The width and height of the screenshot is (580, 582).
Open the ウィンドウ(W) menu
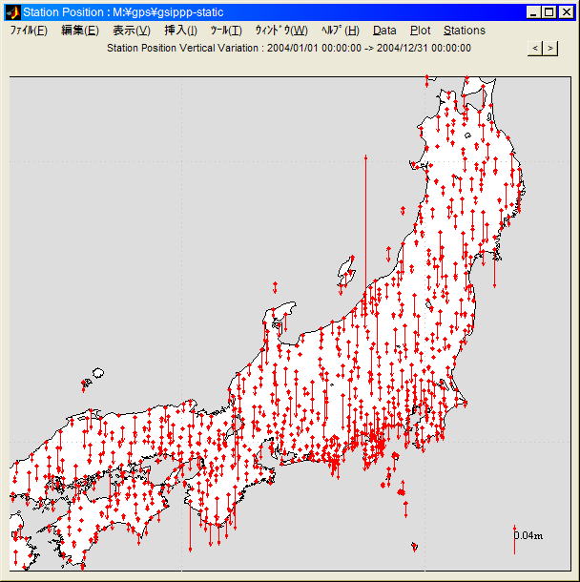click(x=280, y=31)
